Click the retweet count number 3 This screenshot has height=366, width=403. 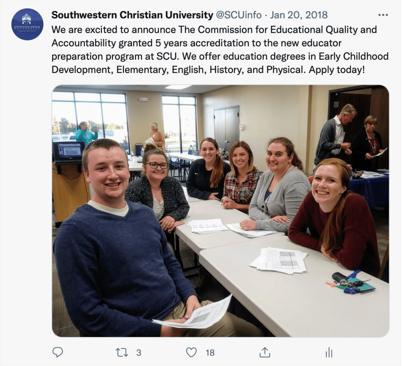139,353
